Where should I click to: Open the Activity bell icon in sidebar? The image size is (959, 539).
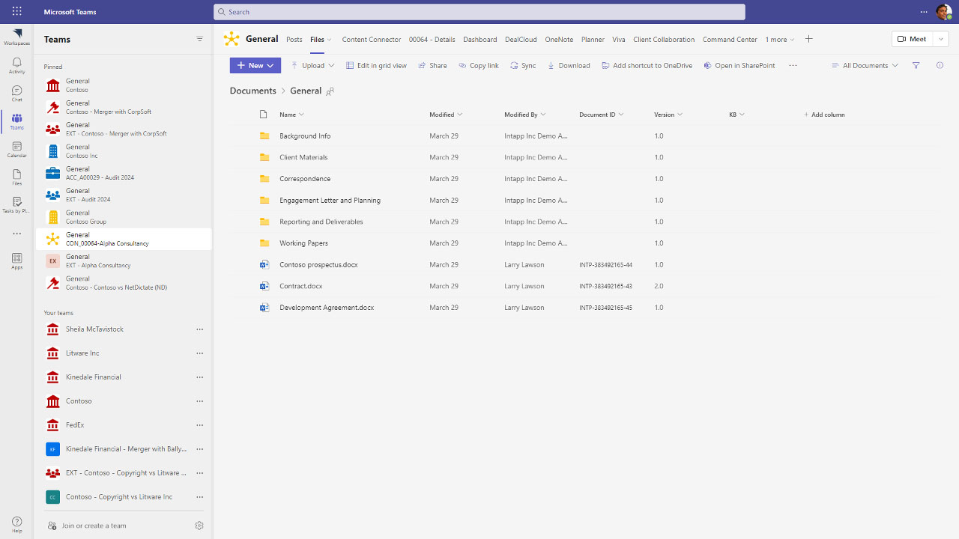tap(16, 65)
